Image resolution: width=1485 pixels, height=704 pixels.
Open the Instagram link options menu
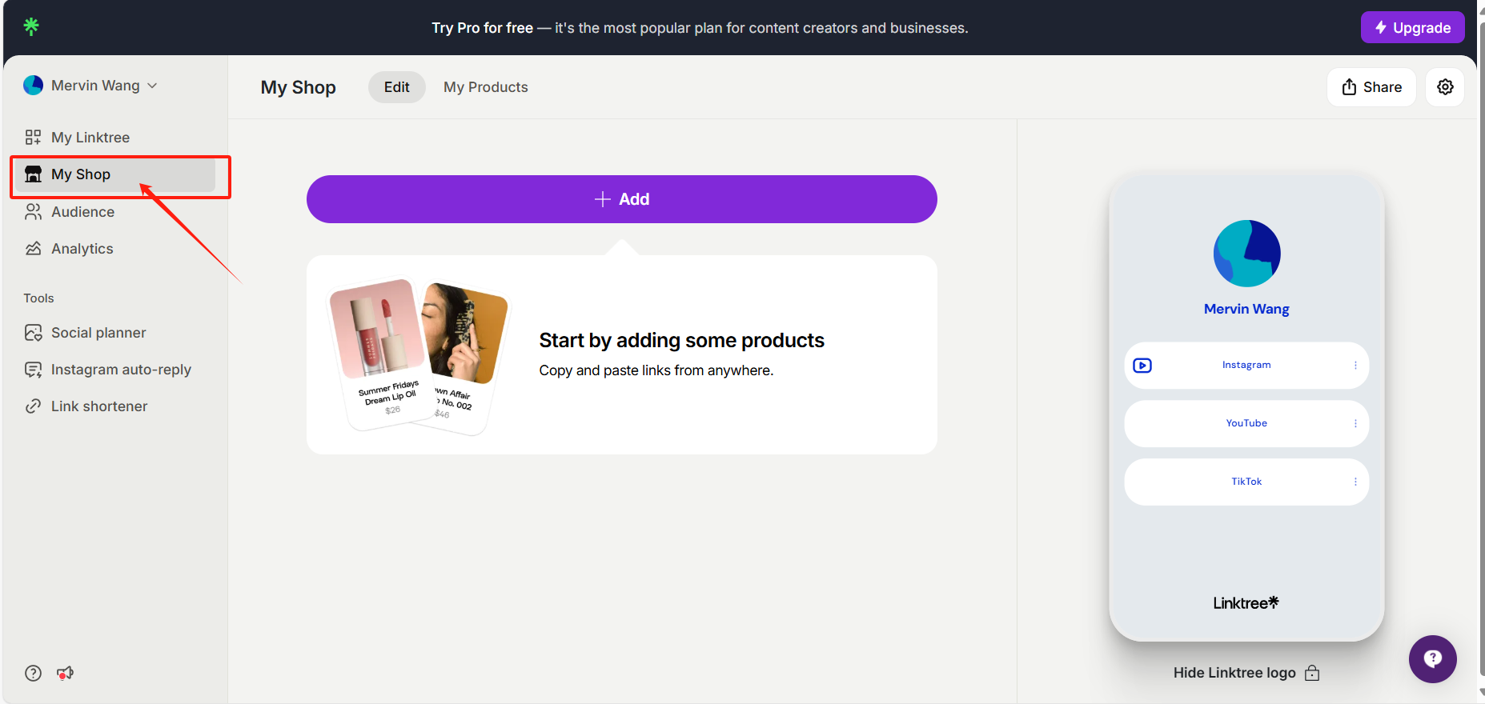[1355, 366]
